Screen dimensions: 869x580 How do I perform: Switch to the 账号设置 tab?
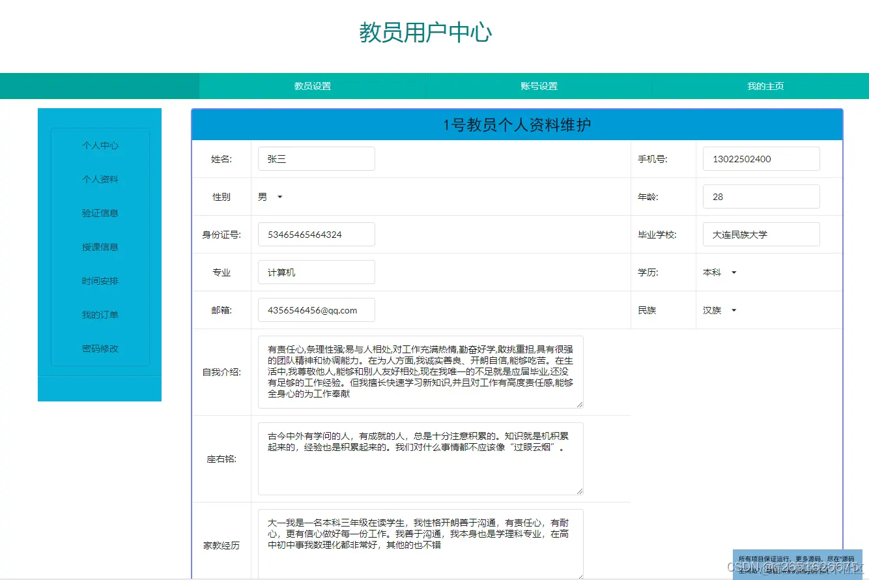[538, 85]
